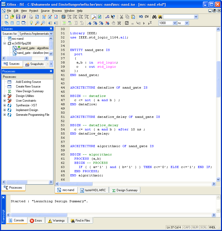Undo the last edit
This screenshot has width=222, height=231.
pyautogui.click(x=141, y=16)
